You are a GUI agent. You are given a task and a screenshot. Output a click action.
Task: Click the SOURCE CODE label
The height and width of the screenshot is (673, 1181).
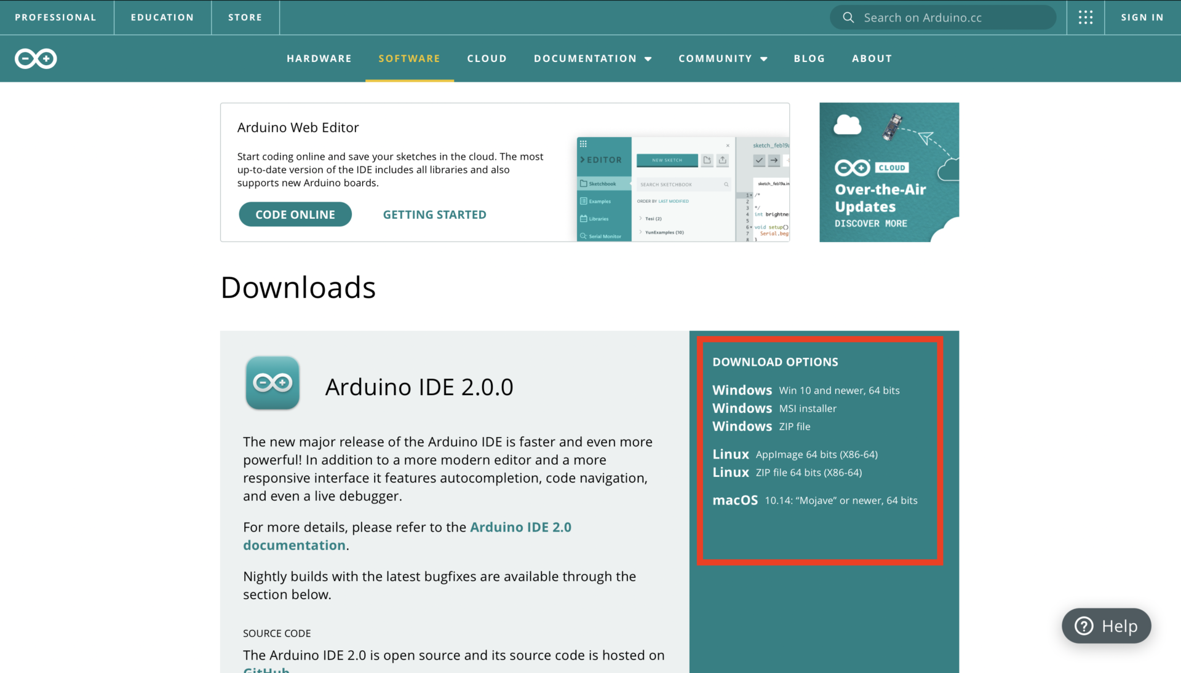(277, 633)
